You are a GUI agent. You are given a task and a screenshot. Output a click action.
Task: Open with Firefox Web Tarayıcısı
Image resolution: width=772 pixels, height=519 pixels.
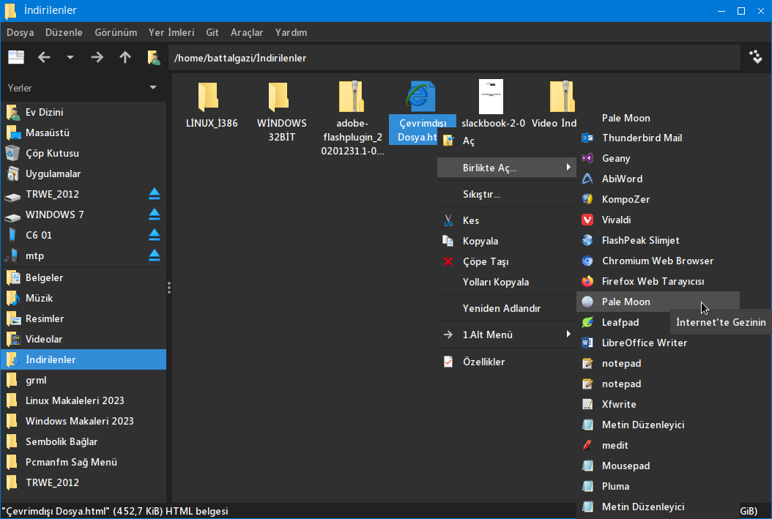[x=658, y=281]
